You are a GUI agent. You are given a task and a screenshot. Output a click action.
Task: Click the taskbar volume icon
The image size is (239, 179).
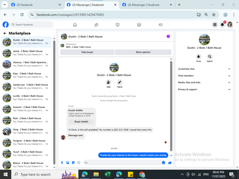coord(193,175)
